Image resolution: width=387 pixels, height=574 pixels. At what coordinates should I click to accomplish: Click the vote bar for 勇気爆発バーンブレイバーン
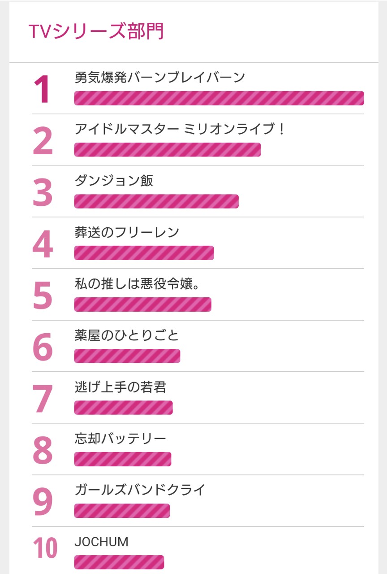click(x=219, y=98)
